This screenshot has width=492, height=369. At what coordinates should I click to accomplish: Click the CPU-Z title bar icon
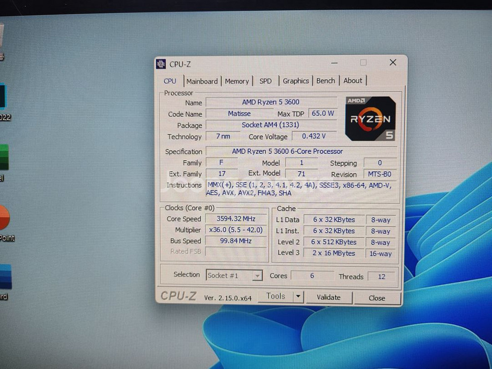pos(161,64)
